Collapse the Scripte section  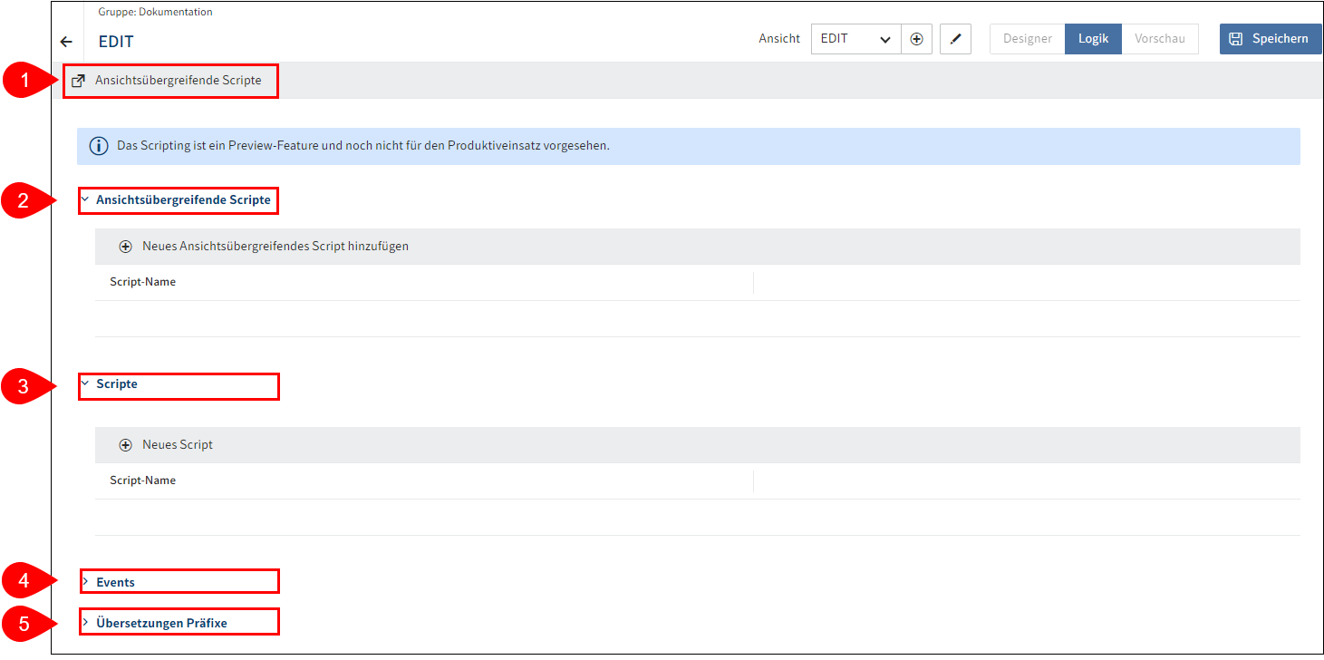tap(84, 383)
